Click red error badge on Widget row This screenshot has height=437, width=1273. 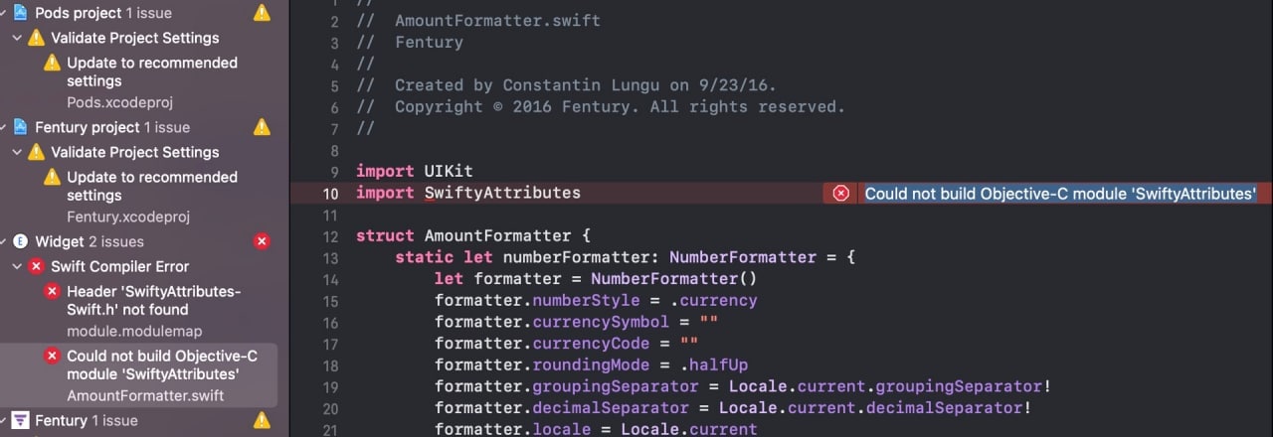tap(262, 241)
